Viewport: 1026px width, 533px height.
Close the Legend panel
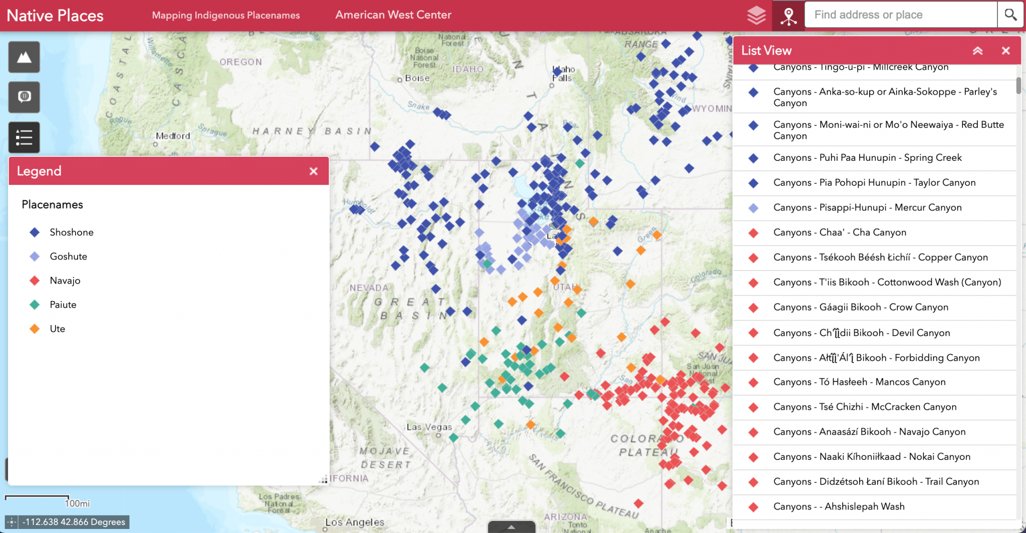(314, 171)
